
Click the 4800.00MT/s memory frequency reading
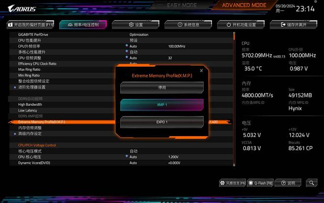[257, 95]
